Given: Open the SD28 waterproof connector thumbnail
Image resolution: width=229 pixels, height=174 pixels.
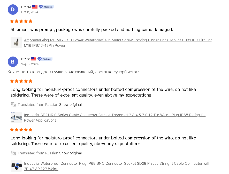Looking at the screenshot, I should point(16,166).
